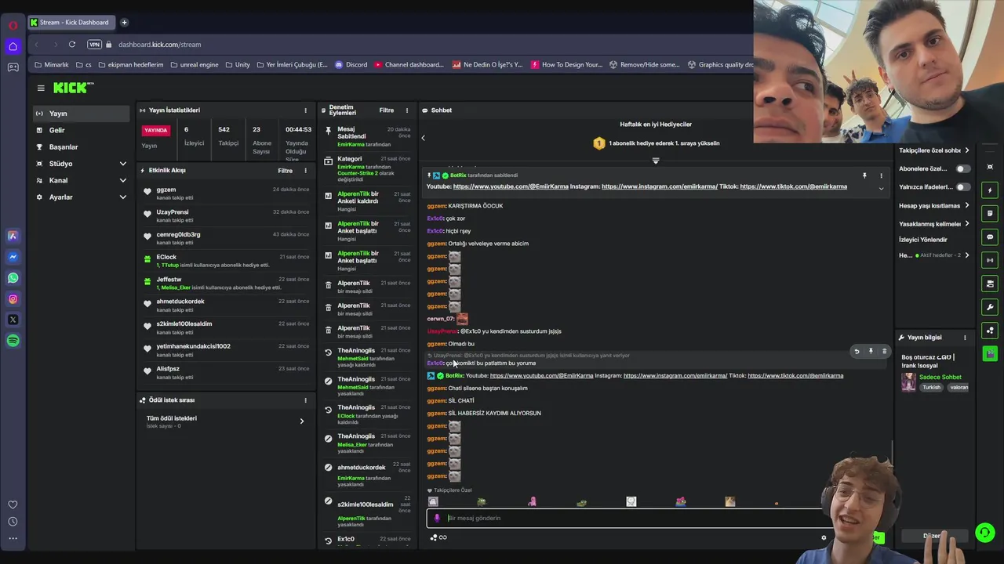1004x564 pixels.
Task: Click the VPN badge in address bar
Action: coord(94,45)
